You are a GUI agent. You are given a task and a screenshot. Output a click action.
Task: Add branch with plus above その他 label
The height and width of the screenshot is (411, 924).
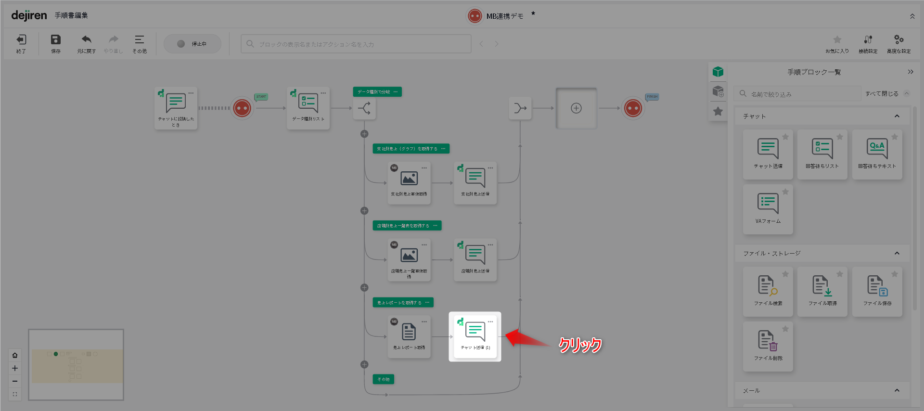(x=364, y=364)
